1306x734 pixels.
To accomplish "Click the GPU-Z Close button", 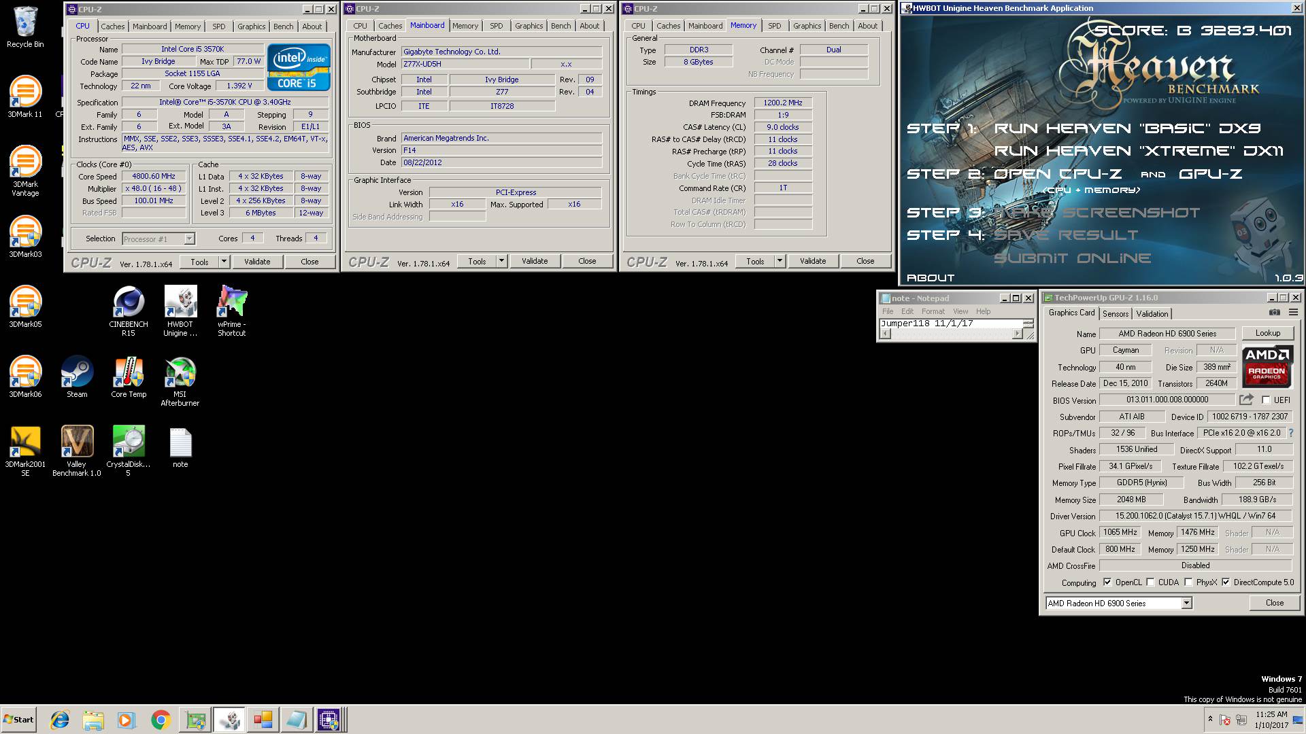I will [1275, 602].
